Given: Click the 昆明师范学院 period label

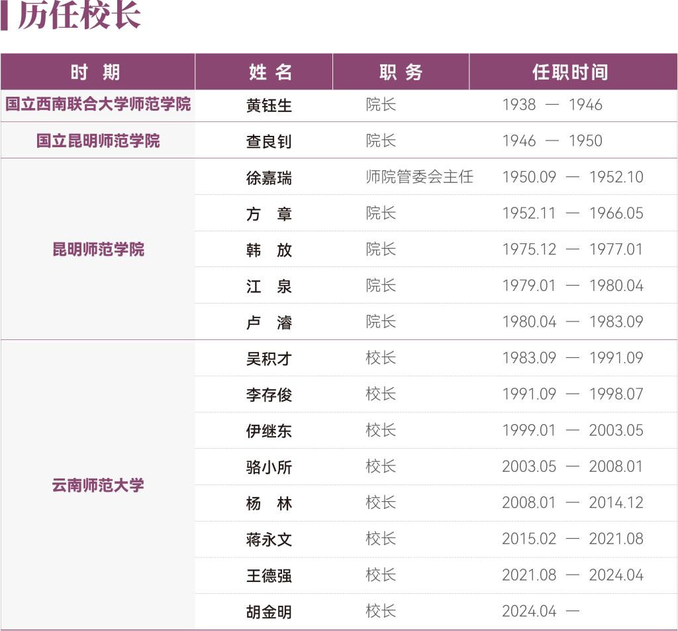Looking at the screenshot, I should (98, 249).
